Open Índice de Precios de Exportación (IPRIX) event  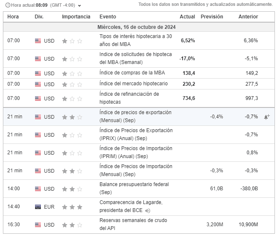[136, 134]
